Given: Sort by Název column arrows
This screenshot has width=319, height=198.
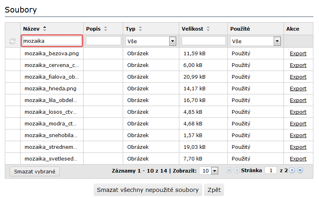Looking at the screenshot, I should click(45, 29).
